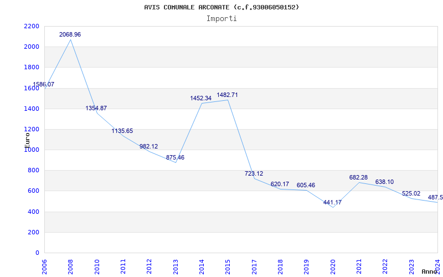
Task: Click the y-axis value 1800
Action: pos(32,68)
